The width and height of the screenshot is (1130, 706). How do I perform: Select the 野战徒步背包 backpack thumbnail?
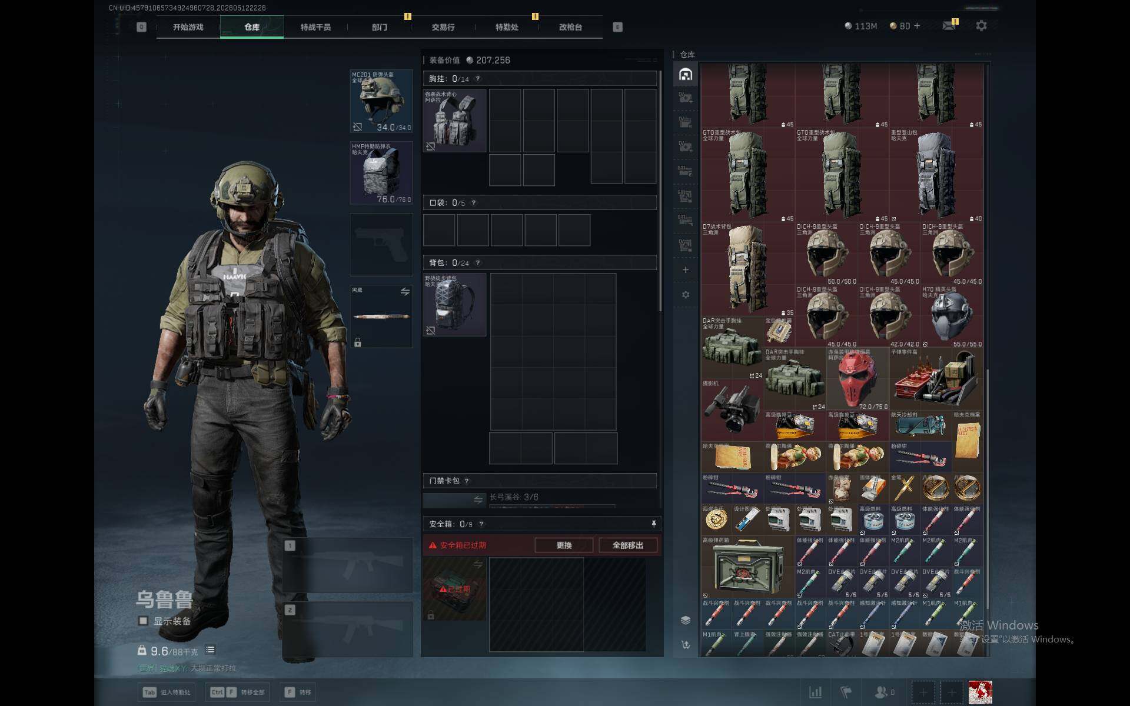(455, 305)
